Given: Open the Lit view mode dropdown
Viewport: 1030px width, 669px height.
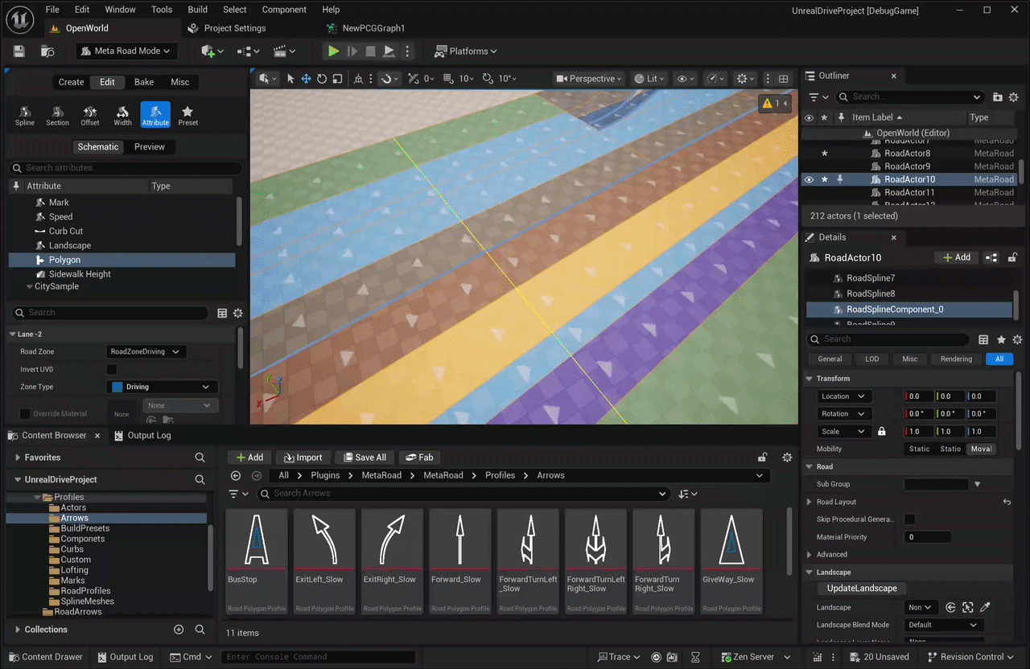Looking at the screenshot, I should click(x=649, y=79).
